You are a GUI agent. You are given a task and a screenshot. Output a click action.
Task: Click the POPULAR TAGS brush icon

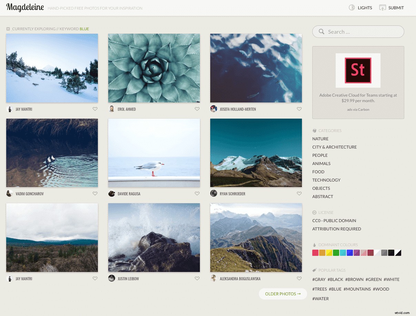(314, 270)
